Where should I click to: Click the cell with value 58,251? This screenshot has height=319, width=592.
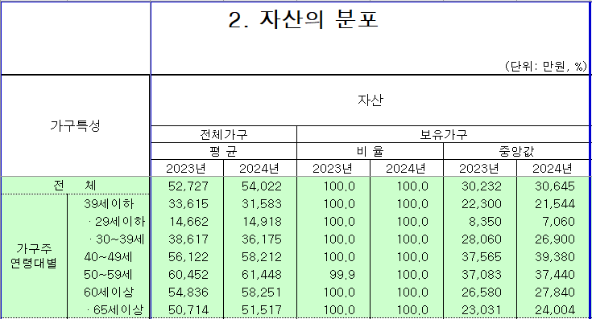(x=260, y=292)
